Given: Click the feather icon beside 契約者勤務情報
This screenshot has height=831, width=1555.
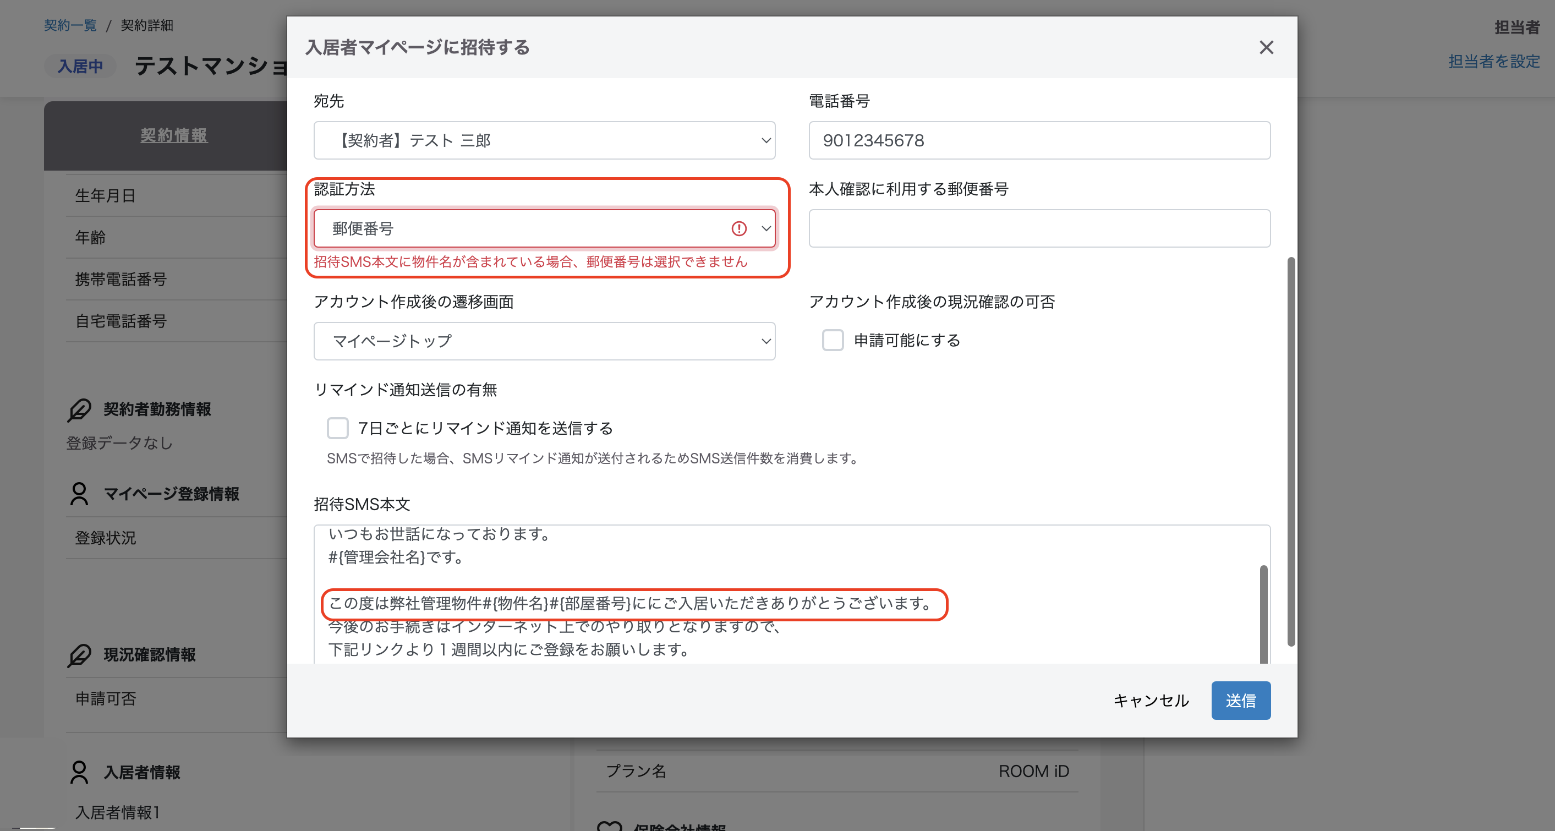Looking at the screenshot, I should pyautogui.click(x=79, y=409).
